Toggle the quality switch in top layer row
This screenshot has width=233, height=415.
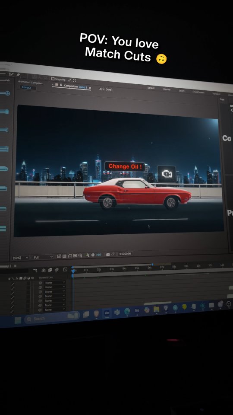tap(13, 284)
